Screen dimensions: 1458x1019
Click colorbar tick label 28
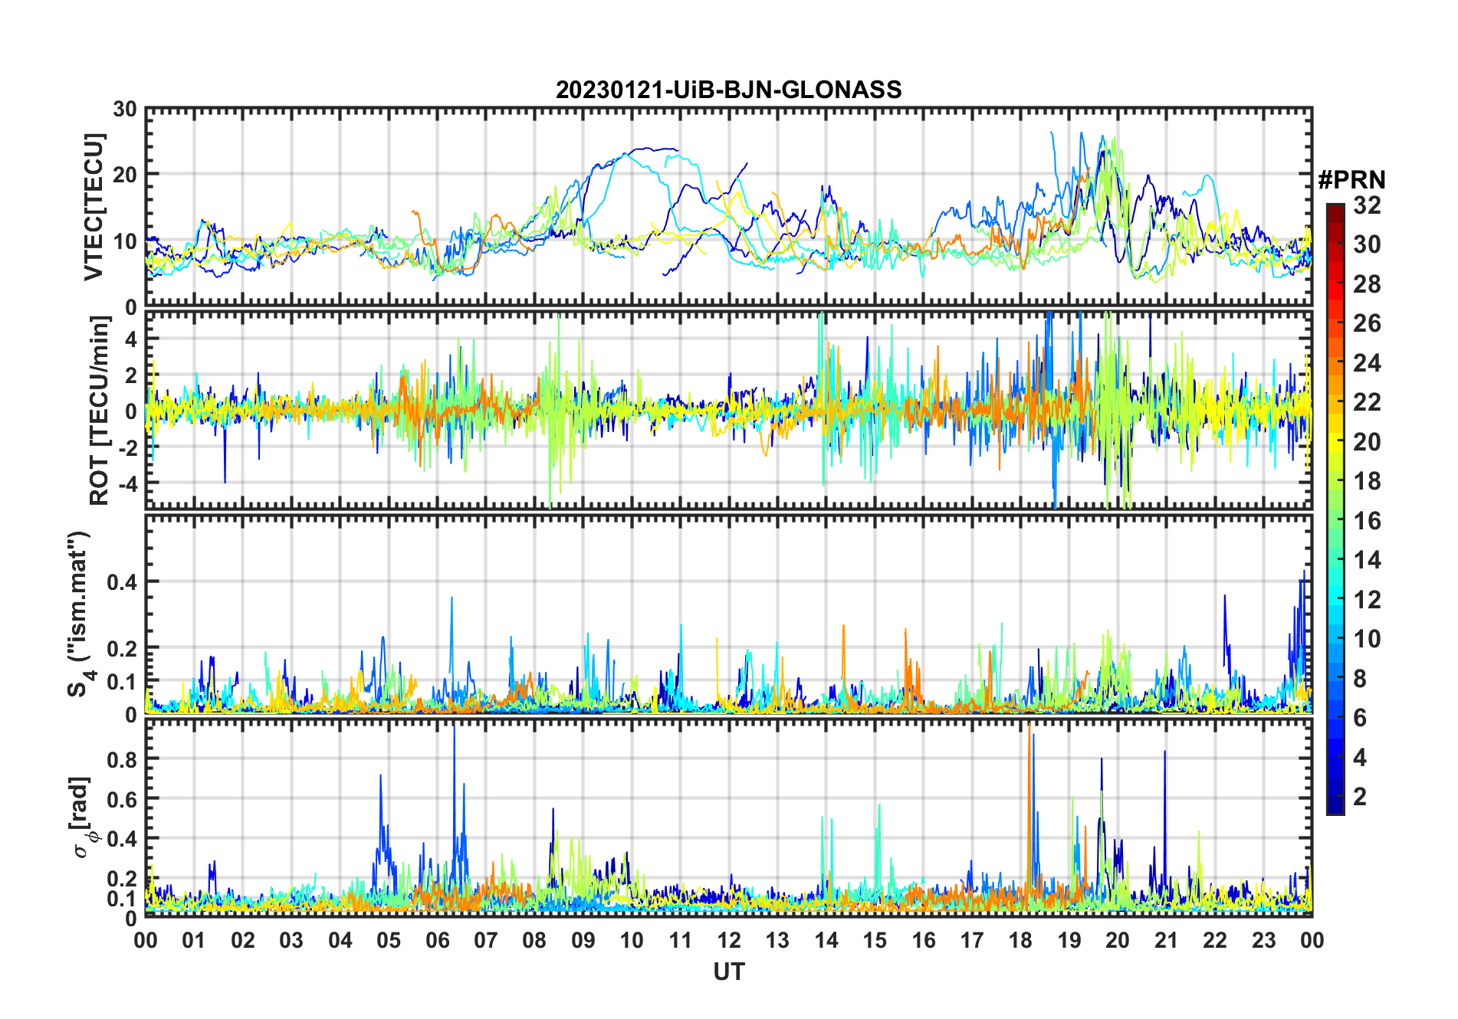1367,284
